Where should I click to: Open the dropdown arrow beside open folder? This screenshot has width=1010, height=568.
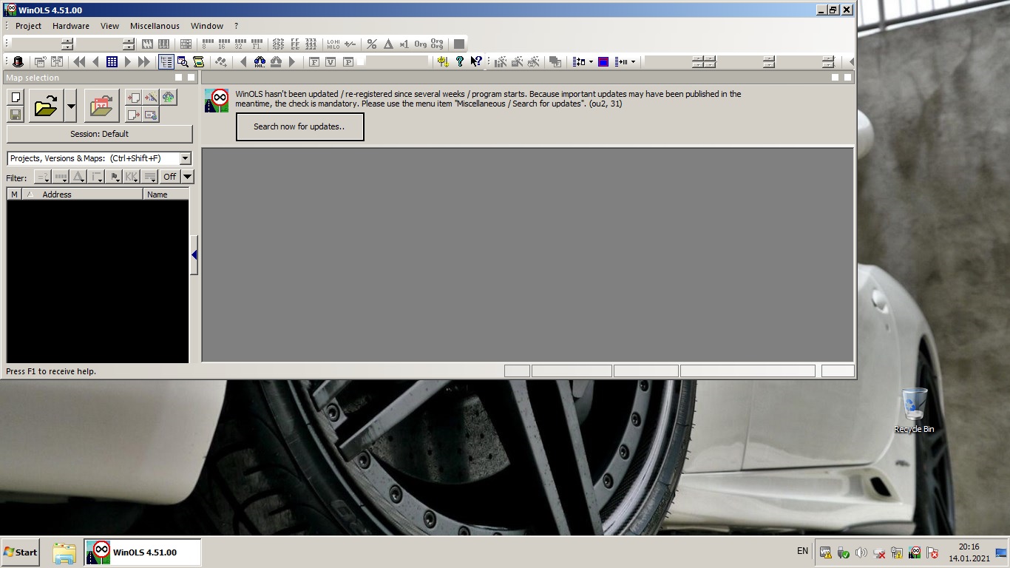point(71,106)
